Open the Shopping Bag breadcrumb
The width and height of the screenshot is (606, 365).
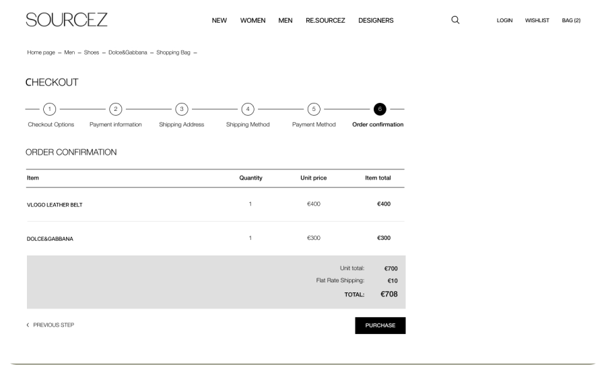[x=173, y=52]
